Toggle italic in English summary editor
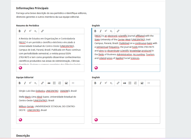 coord(101,31)
